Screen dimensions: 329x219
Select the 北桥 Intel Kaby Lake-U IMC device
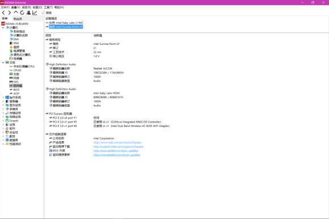66,23
